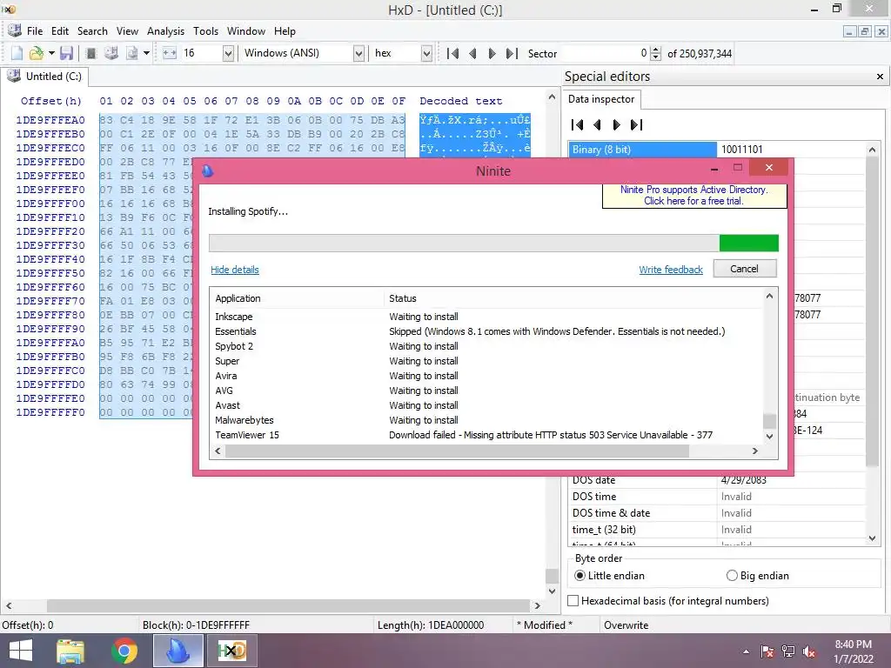Go to last sector in toolbar
Screen dimensions: 891x668
point(512,53)
